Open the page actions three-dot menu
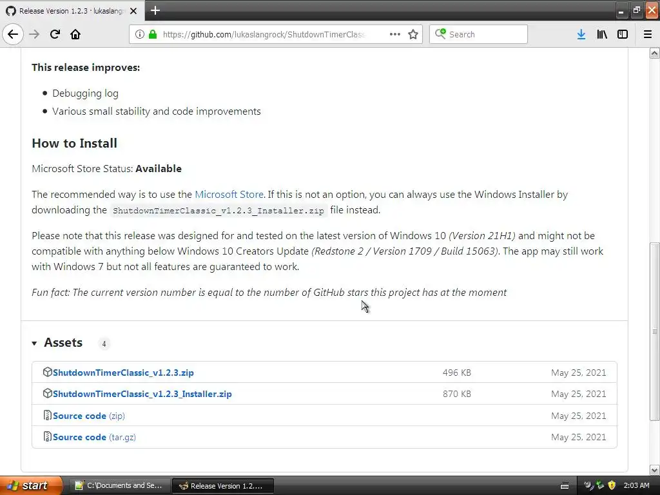 click(x=395, y=34)
